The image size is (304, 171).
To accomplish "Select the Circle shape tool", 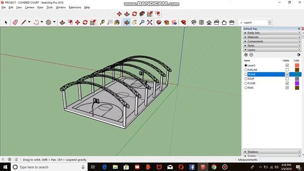I will click(x=48, y=22).
